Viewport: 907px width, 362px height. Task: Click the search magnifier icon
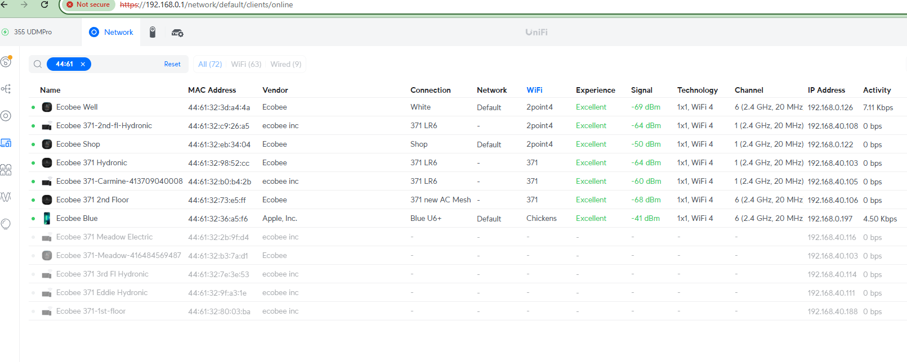[38, 64]
